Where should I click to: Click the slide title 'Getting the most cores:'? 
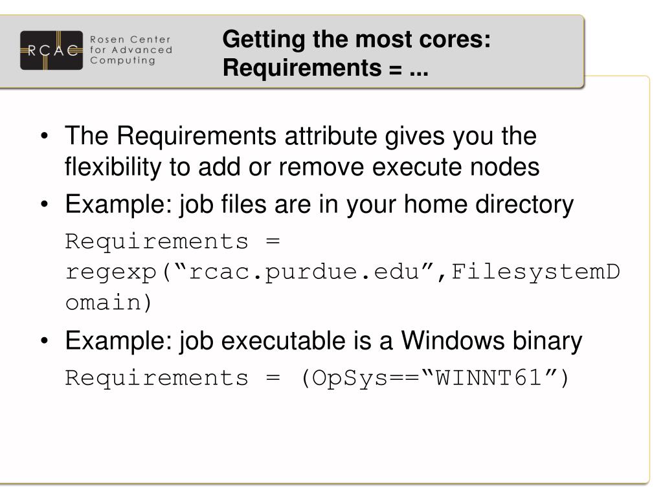pyautogui.click(x=357, y=39)
